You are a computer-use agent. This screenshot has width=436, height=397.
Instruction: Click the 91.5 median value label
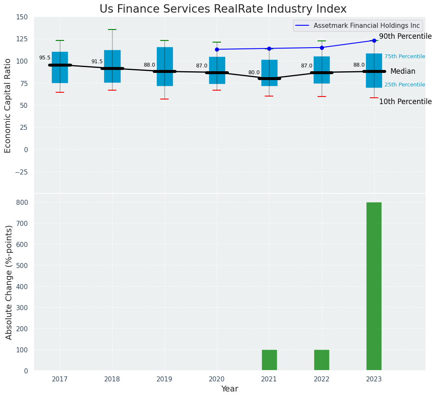point(97,62)
